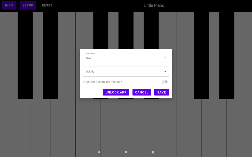
Task: Tap the home circle navigation icon
Action: point(126,152)
